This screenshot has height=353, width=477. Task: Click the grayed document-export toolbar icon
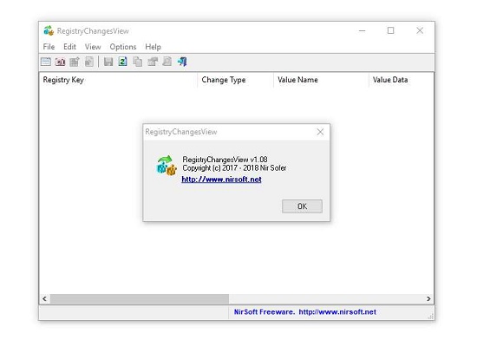pyautogui.click(x=88, y=62)
